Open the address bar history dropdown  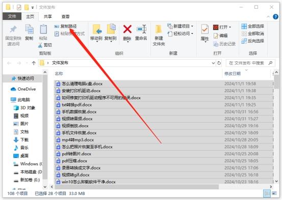click(213, 63)
